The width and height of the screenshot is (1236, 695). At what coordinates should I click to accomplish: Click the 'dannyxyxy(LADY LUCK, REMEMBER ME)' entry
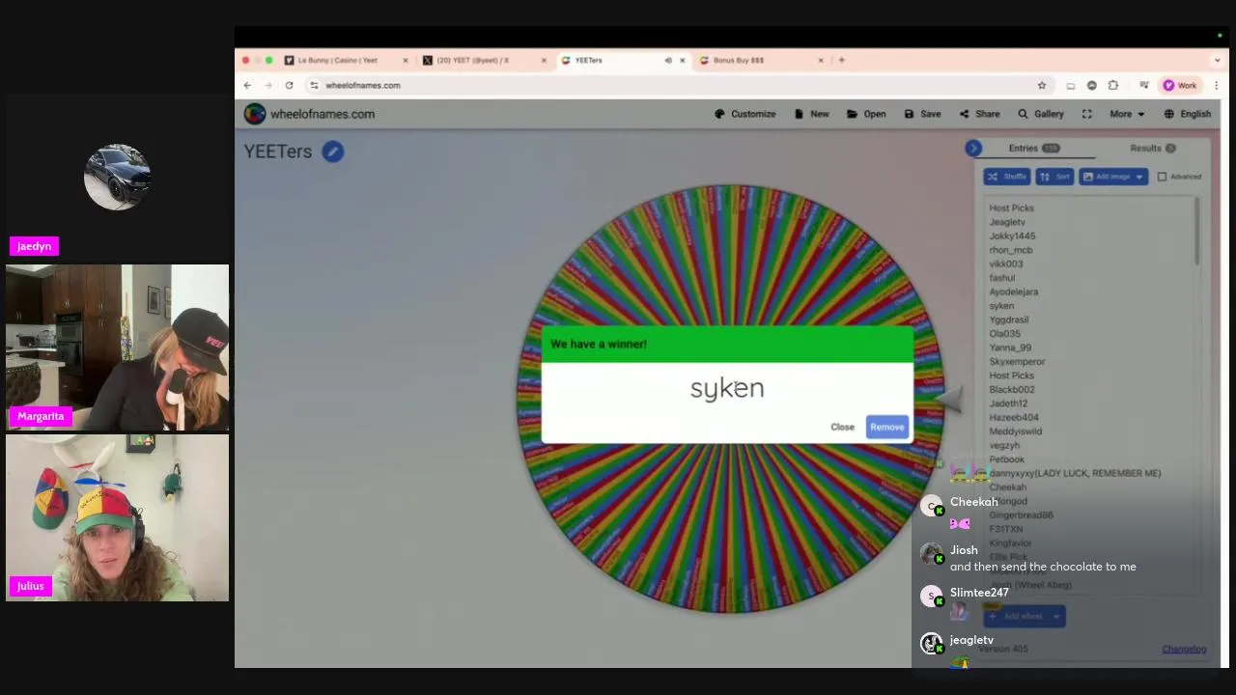coord(1075,474)
